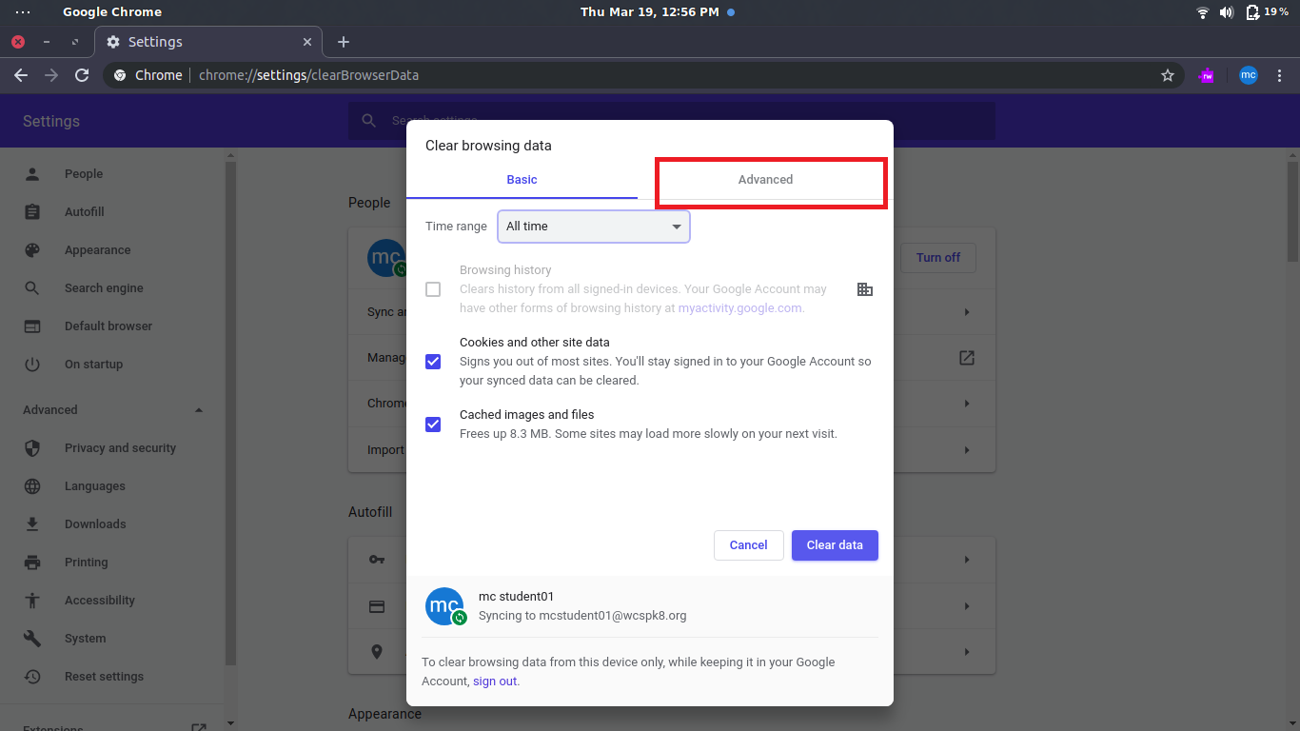Click the address bar URL
This screenshot has height=731, width=1300.
308,75
